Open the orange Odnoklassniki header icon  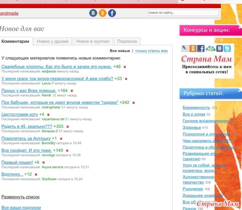(103, 13)
